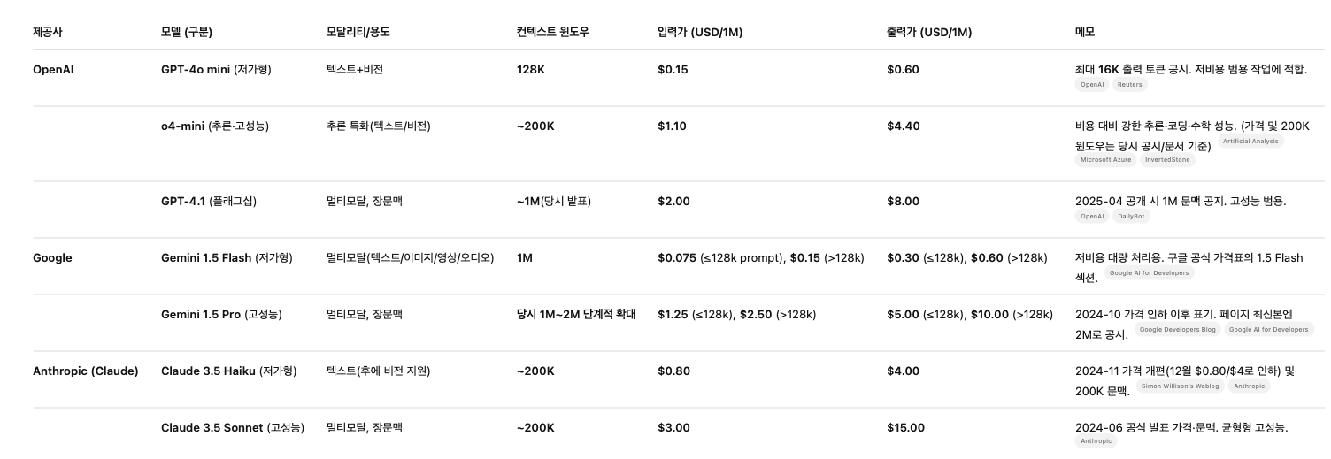Click the 제공사 column header

tap(48, 32)
